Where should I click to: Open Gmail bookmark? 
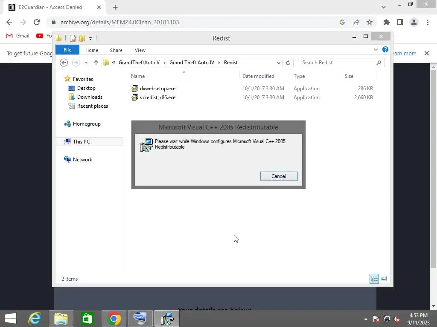pyautogui.click(x=18, y=36)
